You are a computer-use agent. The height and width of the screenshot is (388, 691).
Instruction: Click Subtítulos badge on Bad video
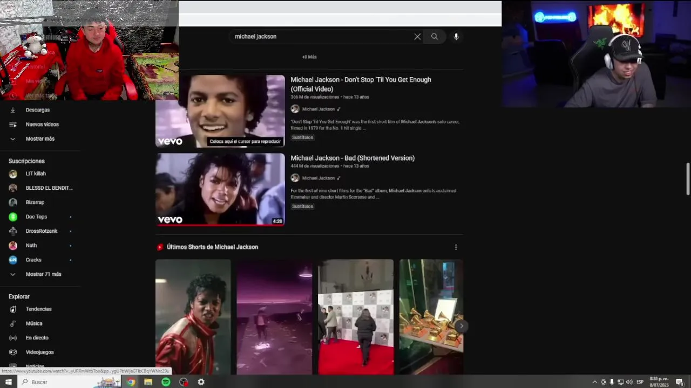click(302, 206)
